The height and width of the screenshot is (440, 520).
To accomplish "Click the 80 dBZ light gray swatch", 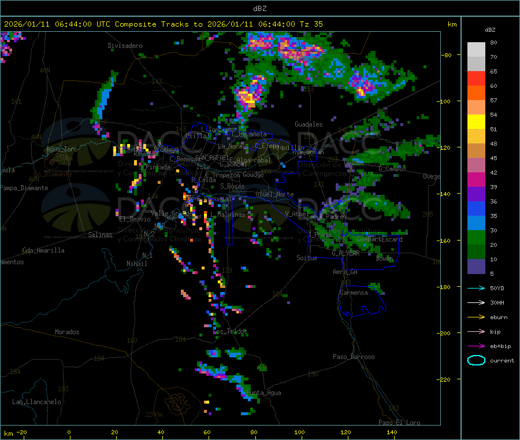I will pyautogui.click(x=476, y=50).
